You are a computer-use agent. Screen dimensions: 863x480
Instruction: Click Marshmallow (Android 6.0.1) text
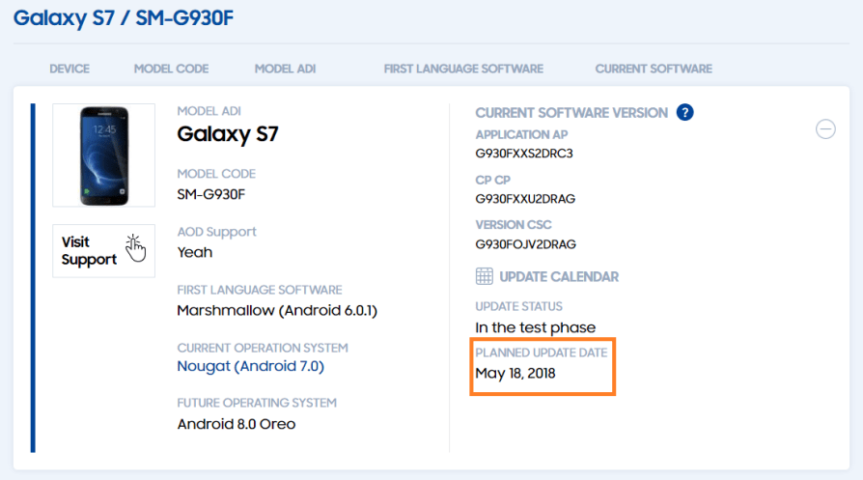(277, 310)
